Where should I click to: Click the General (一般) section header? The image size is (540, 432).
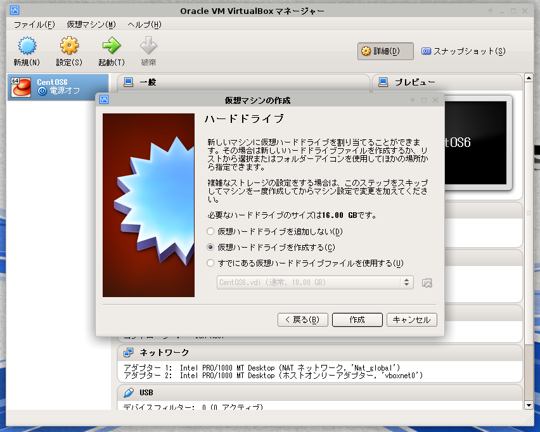tap(244, 82)
